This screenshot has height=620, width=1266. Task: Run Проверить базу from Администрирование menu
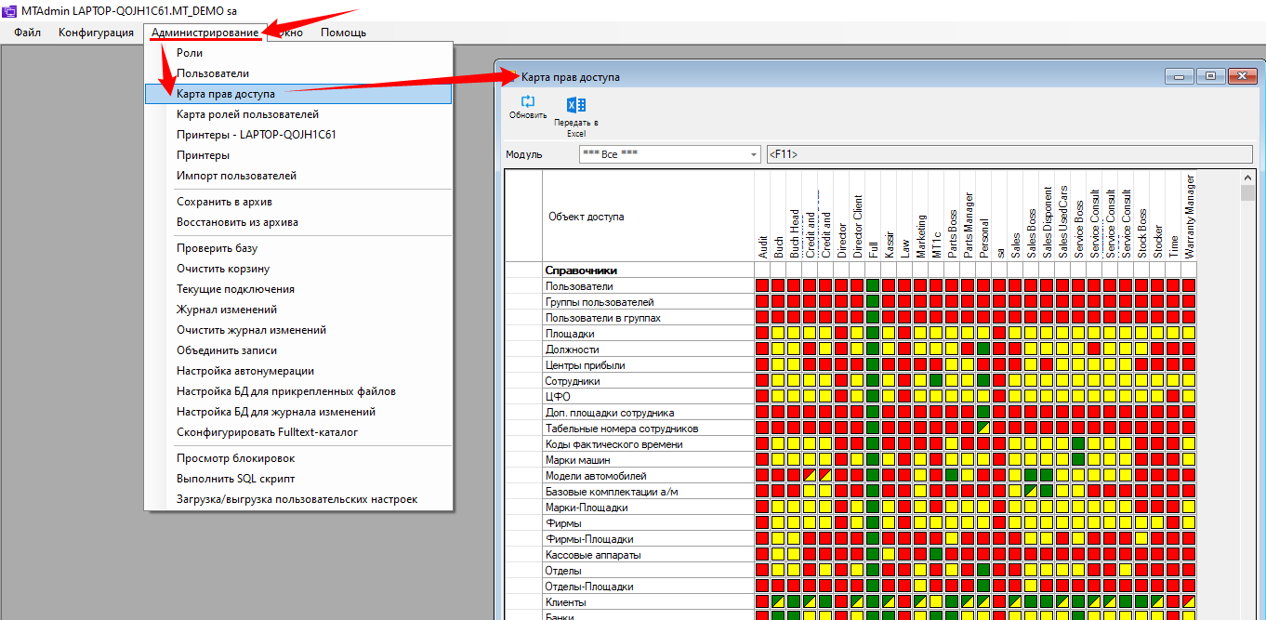[x=217, y=248]
